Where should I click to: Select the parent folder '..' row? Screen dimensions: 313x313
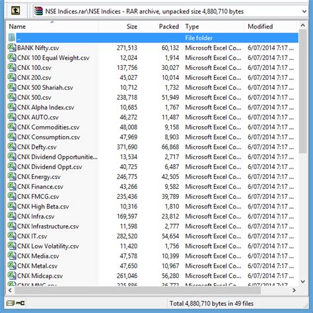[153, 38]
